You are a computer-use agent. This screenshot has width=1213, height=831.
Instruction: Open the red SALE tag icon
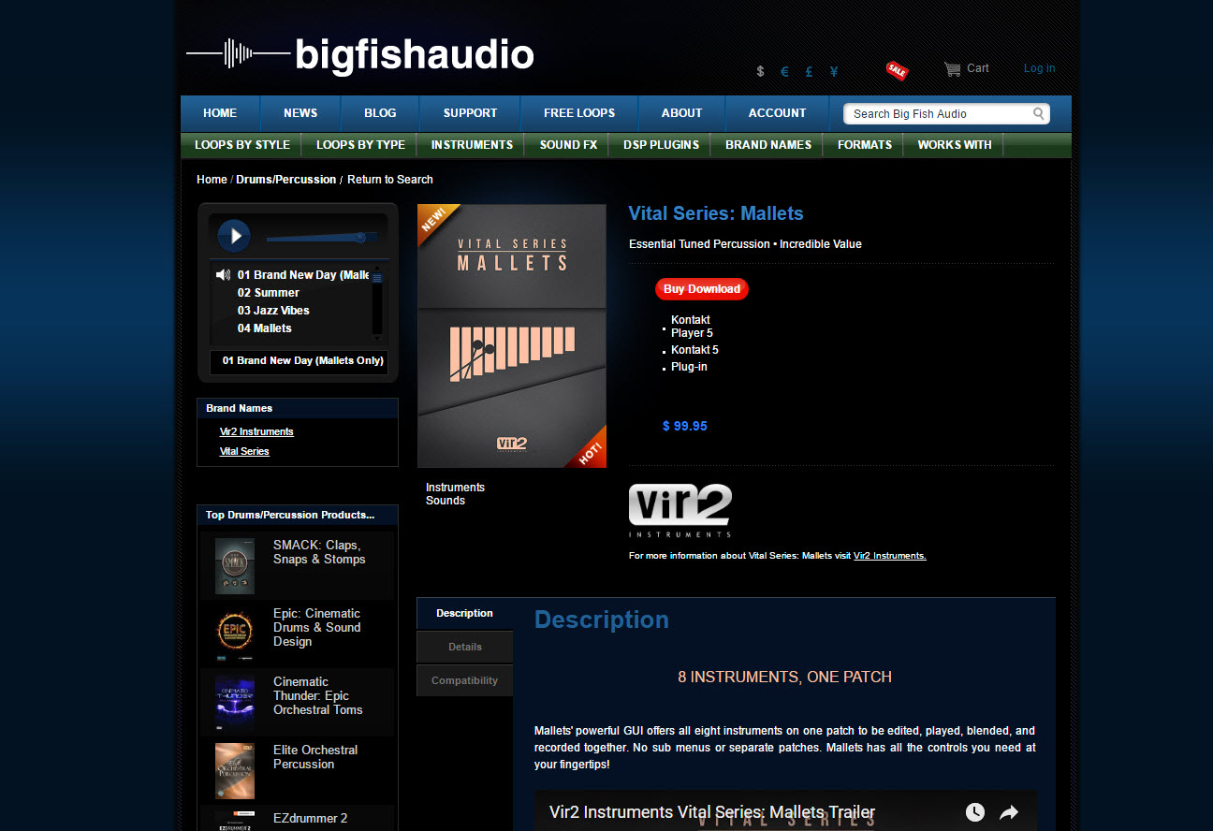[x=897, y=70]
